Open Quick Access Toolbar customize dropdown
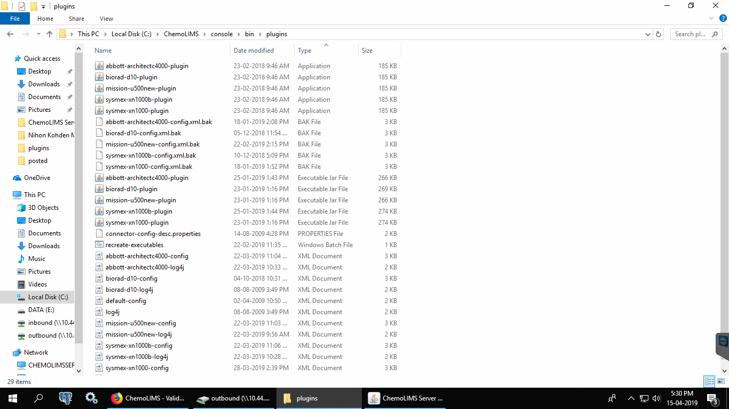The height and width of the screenshot is (409, 729). (x=44, y=6)
